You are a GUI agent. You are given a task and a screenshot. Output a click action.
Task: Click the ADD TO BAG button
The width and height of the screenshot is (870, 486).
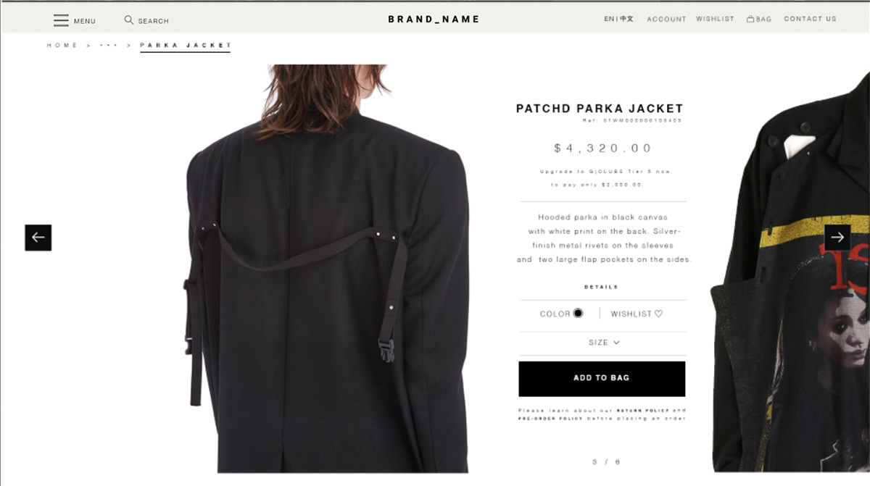click(602, 378)
